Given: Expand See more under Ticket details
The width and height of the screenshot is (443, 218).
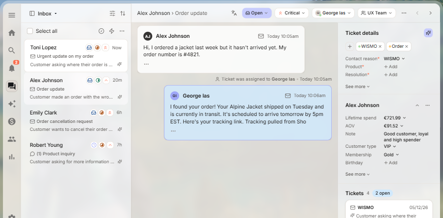Looking at the screenshot, I should tap(357, 87).
